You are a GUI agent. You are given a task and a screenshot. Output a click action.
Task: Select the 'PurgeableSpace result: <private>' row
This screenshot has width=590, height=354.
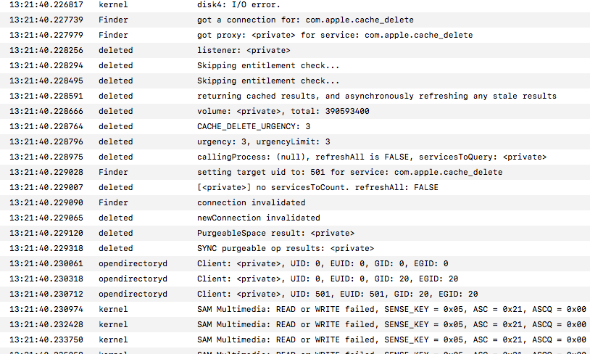[x=275, y=233]
